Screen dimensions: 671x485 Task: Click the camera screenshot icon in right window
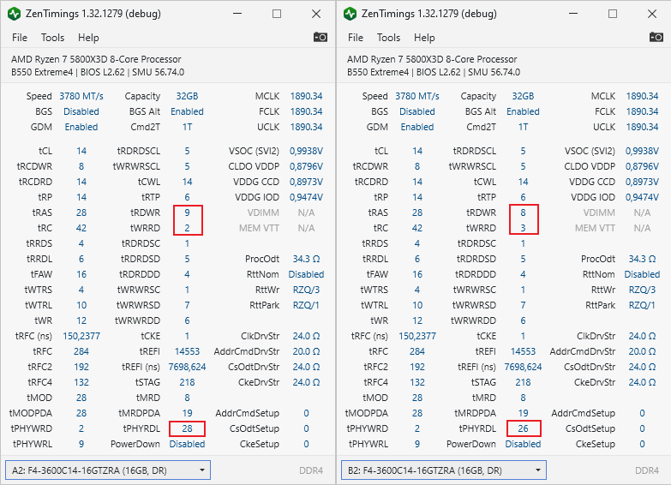(656, 37)
